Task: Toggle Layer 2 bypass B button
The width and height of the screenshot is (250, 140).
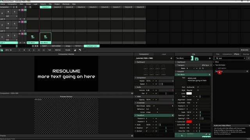Action: [x=8, y=24]
